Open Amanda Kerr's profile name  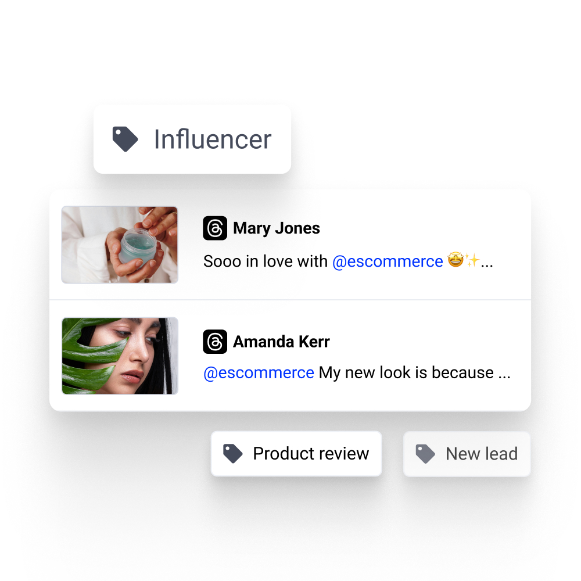[x=281, y=342]
